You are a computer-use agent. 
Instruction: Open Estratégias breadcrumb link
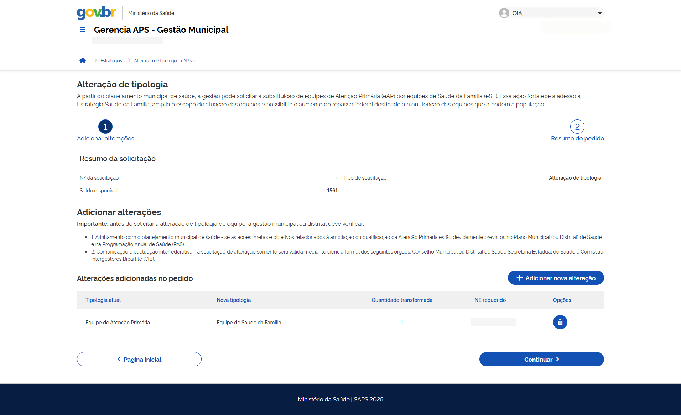tap(111, 61)
